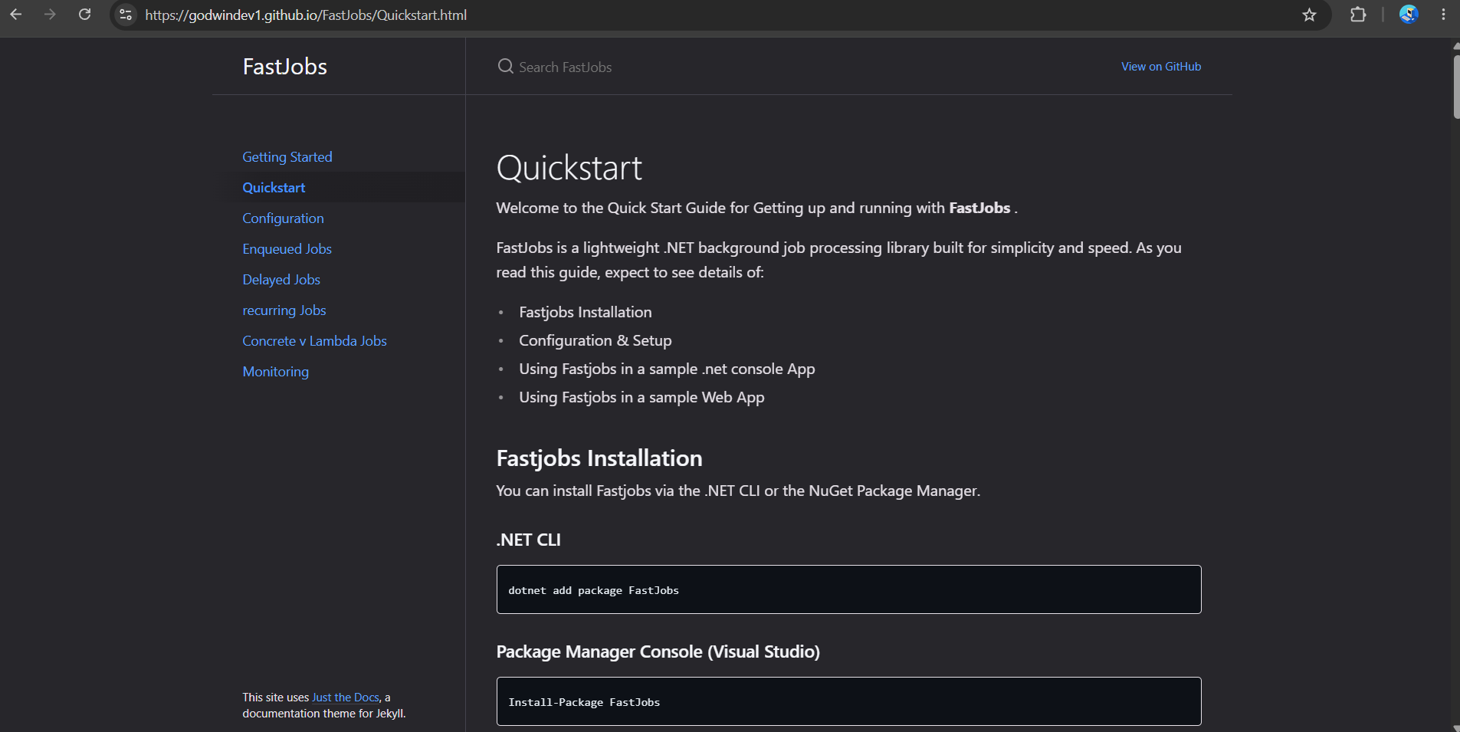
Task: Click the .NET CLI subheading
Action: pos(528,540)
